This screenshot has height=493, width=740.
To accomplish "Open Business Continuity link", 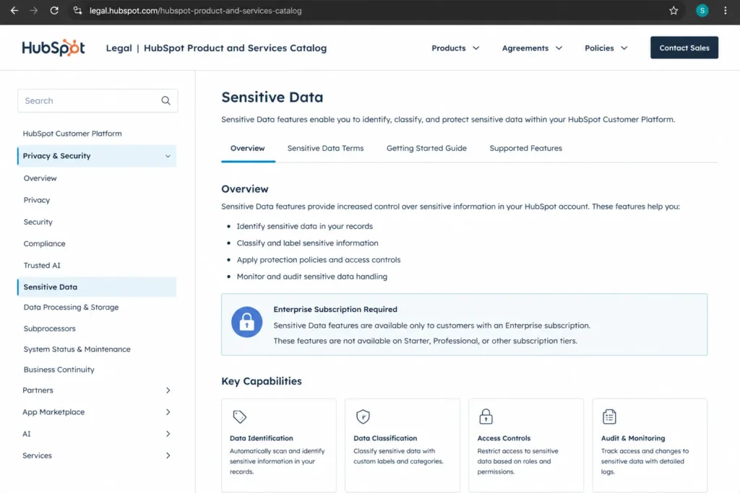I will tap(59, 370).
